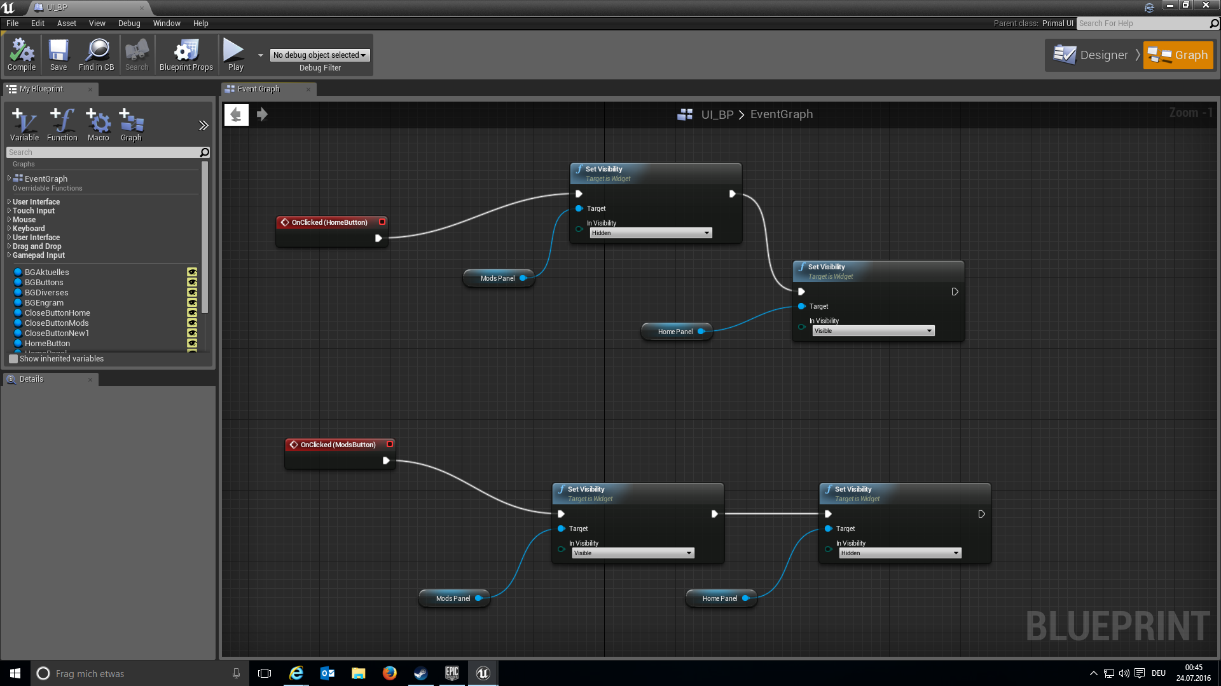This screenshot has height=686, width=1221.
Task: Click the My Blueprint search field
Action: 103,152
